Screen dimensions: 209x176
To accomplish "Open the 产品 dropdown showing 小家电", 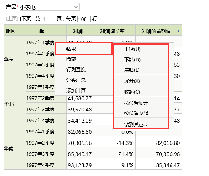I will tap(50, 7).
